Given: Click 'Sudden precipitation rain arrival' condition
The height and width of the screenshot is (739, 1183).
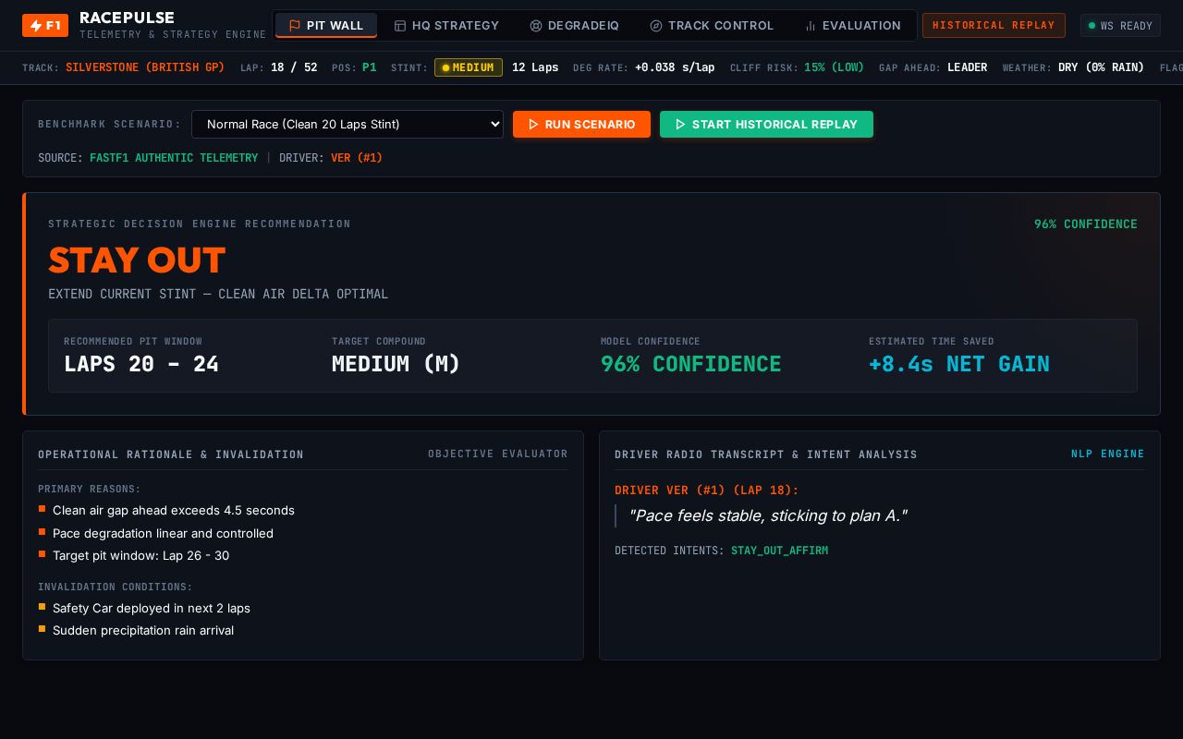Looking at the screenshot, I should (143, 631).
